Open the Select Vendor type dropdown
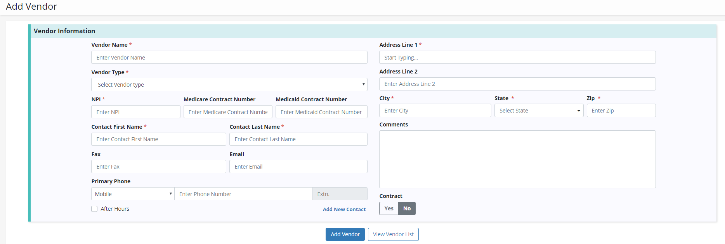Image resolution: width=725 pixels, height=244 pixels. (x=229, y=85)
